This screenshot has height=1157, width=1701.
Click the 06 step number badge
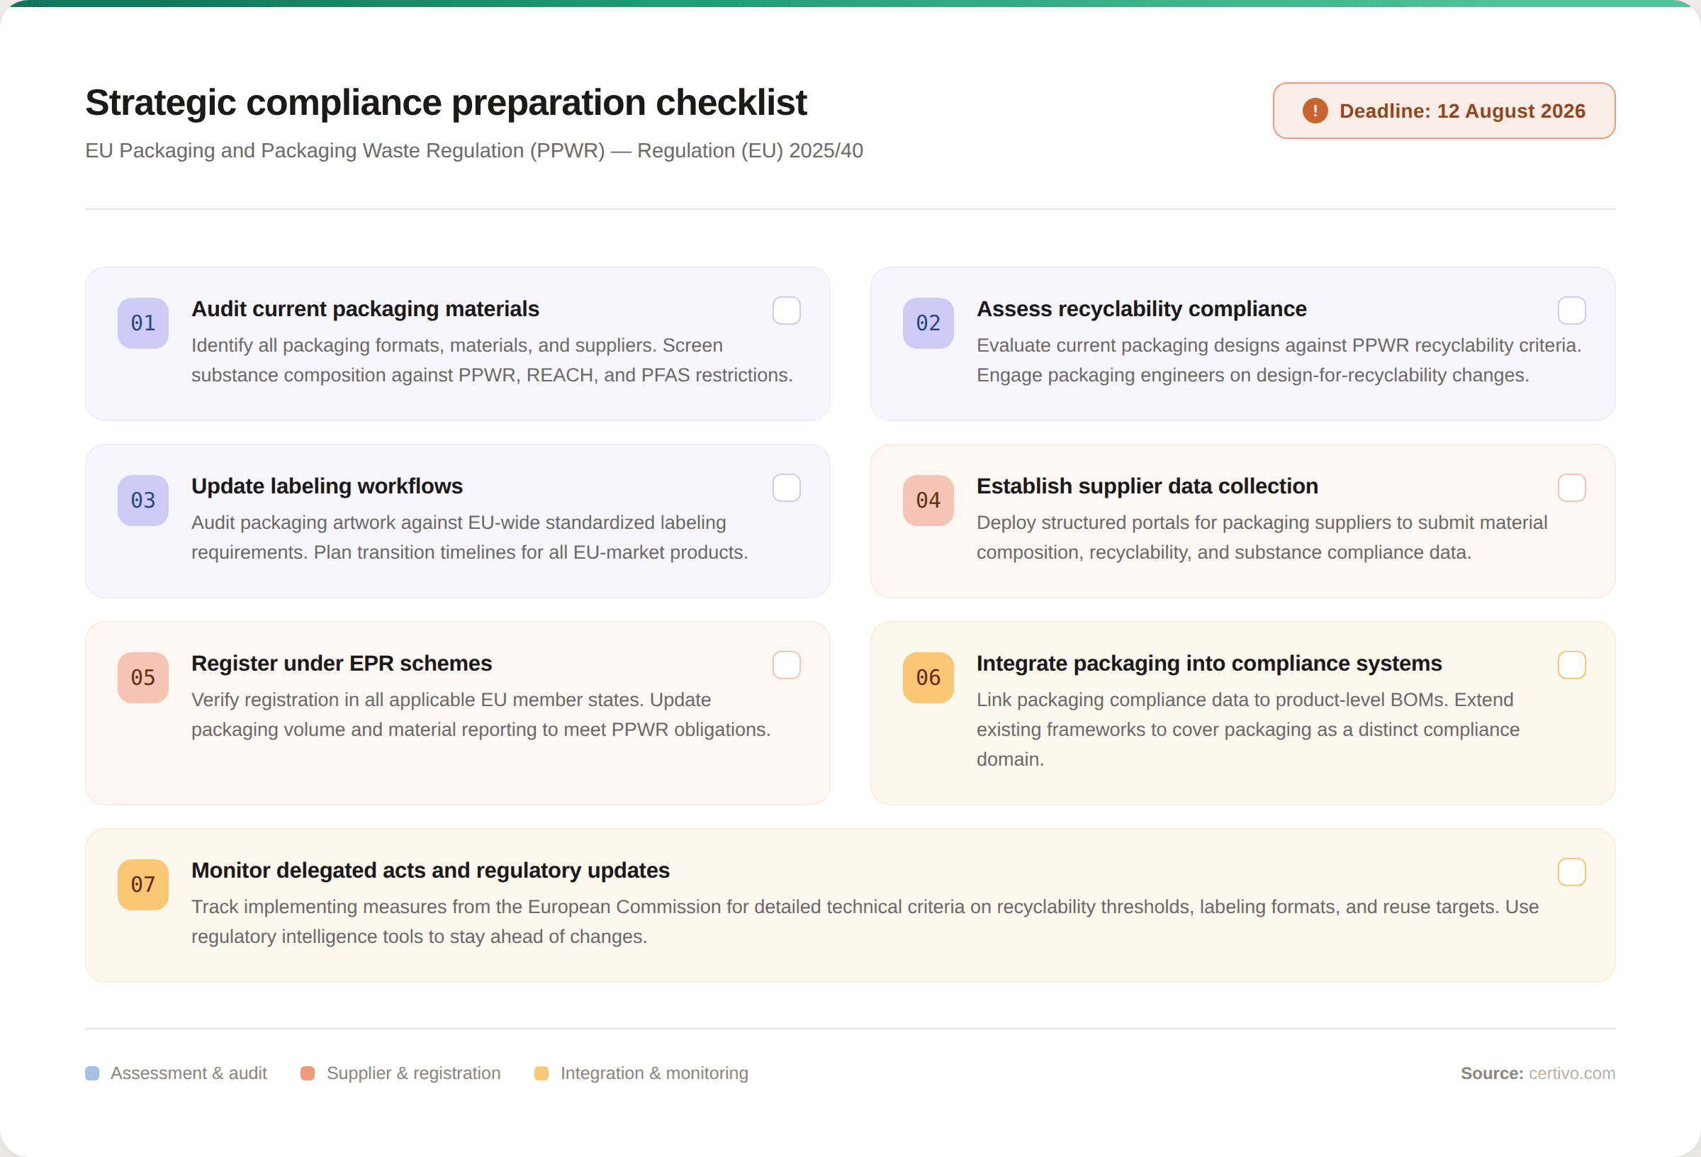pos(928,677)
